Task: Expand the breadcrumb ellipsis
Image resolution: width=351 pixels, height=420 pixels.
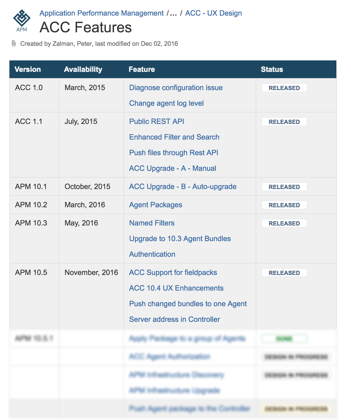Action: pos(173,13)
